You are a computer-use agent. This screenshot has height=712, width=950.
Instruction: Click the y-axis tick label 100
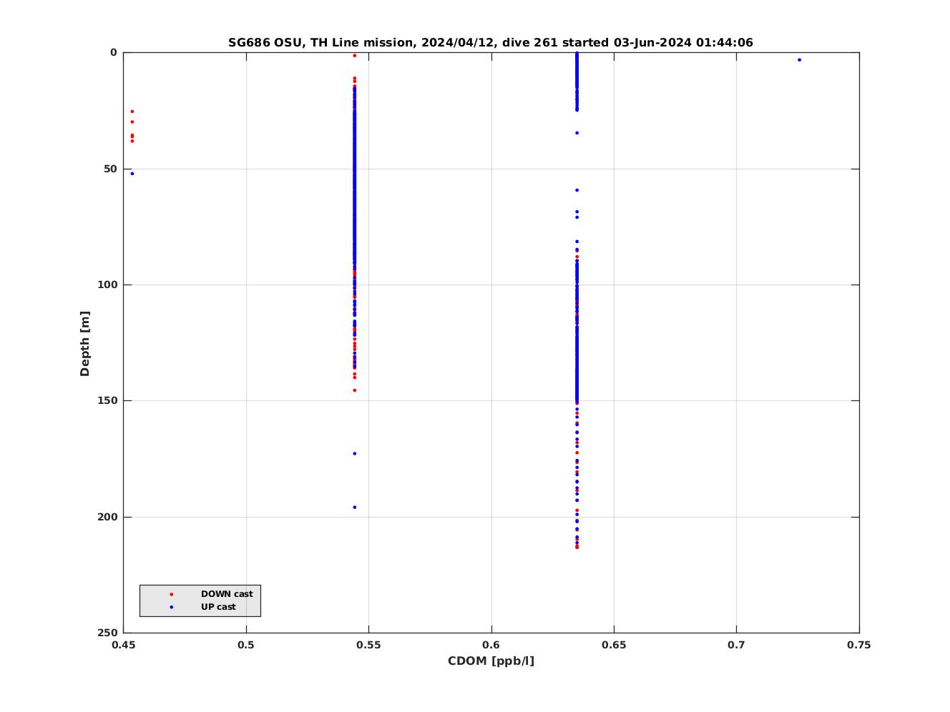[x=108, y=285]
